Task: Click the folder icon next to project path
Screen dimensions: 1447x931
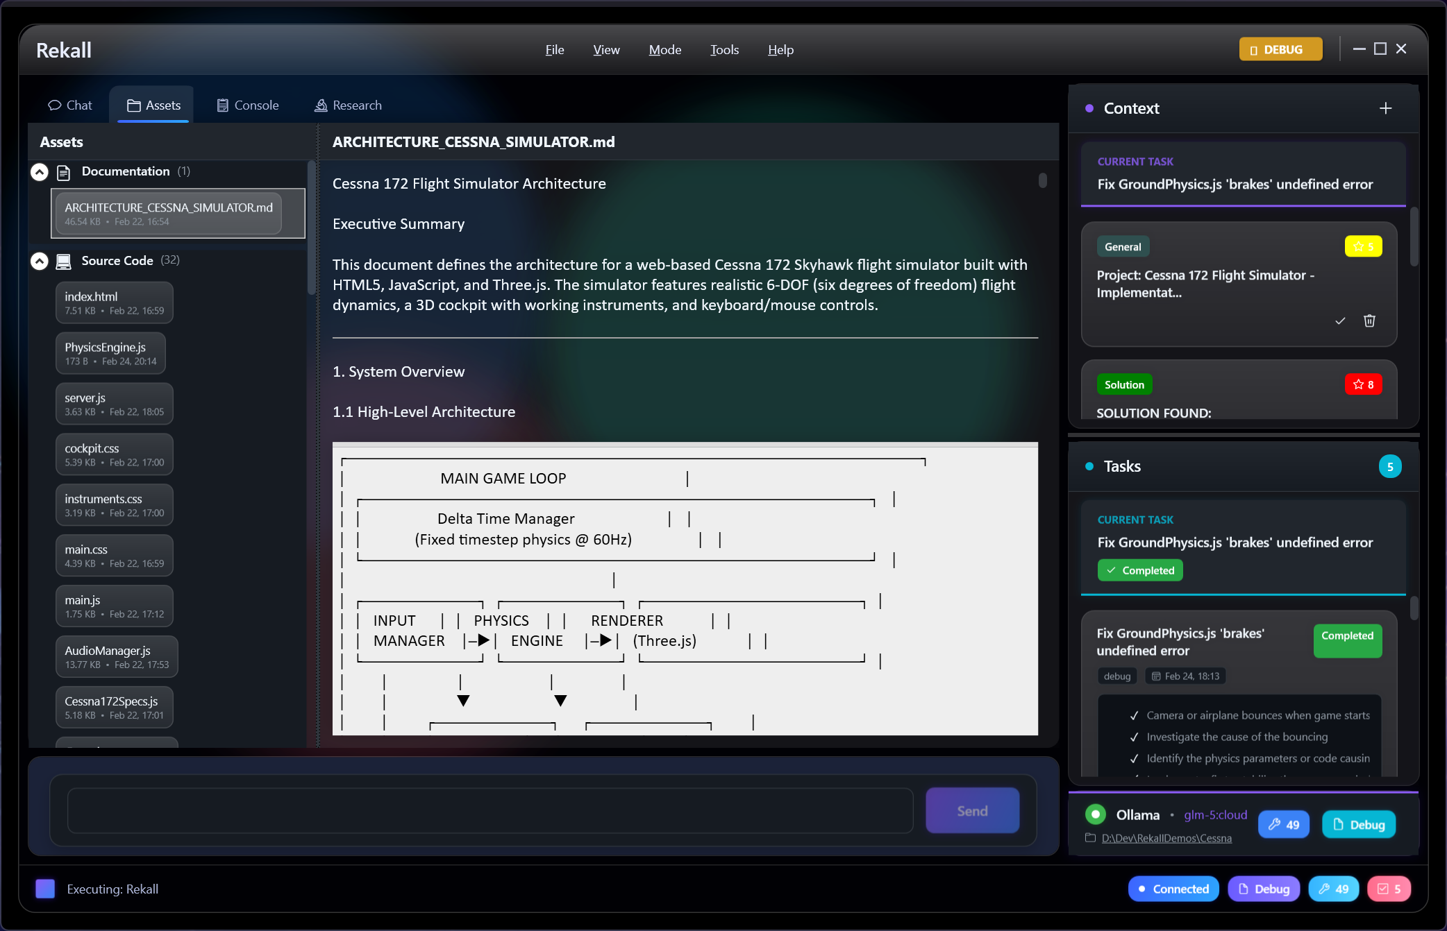Action: 1090,838
